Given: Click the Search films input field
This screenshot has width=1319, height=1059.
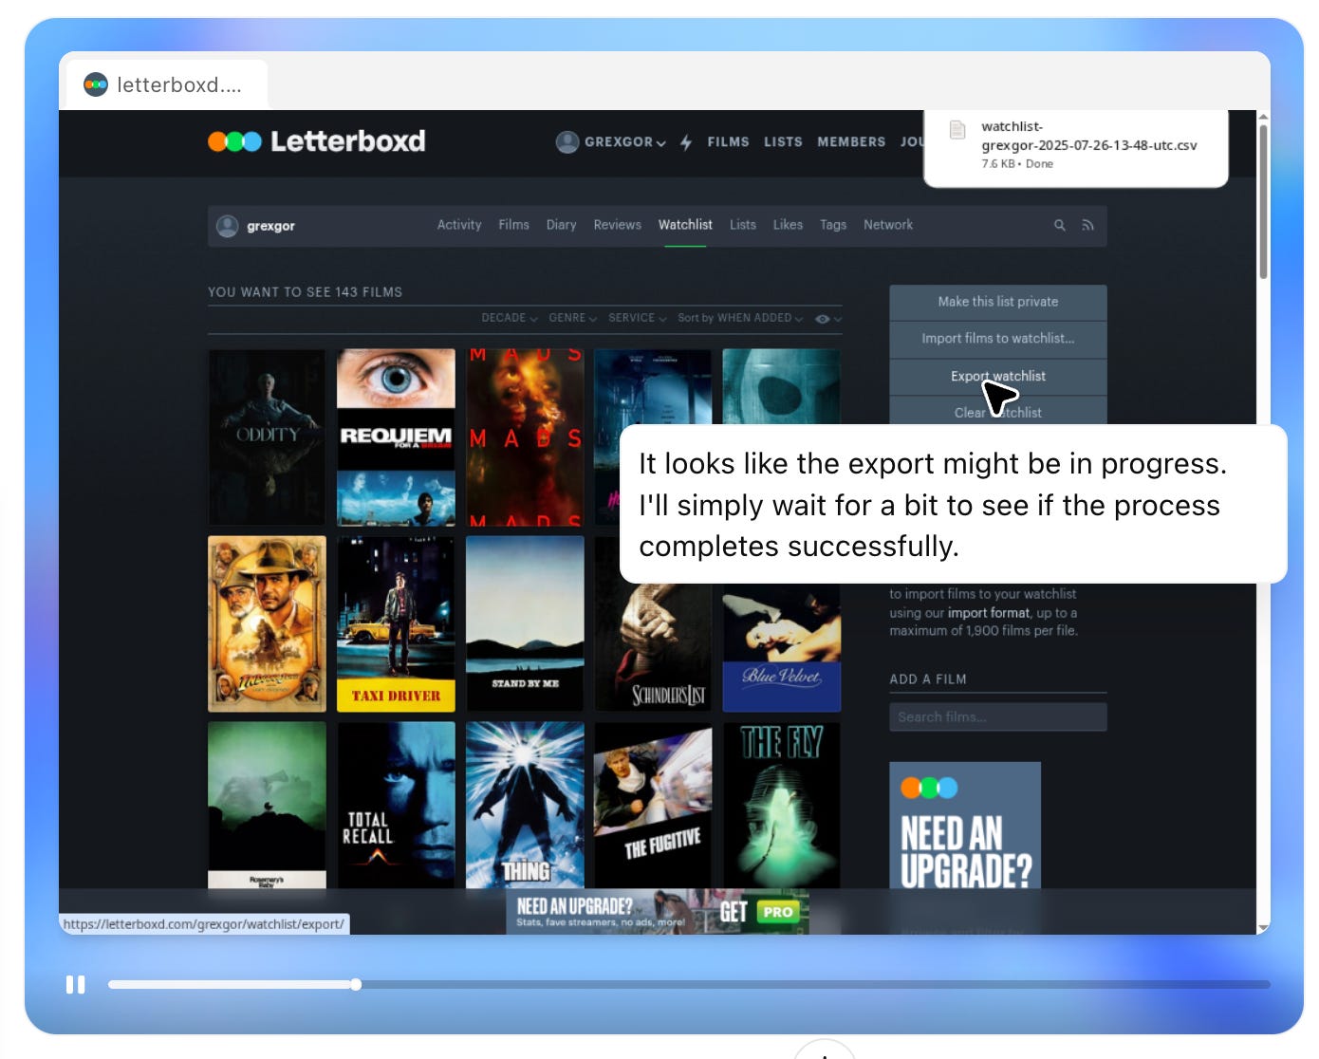Looking at the screenshot, I should point(998,717).
